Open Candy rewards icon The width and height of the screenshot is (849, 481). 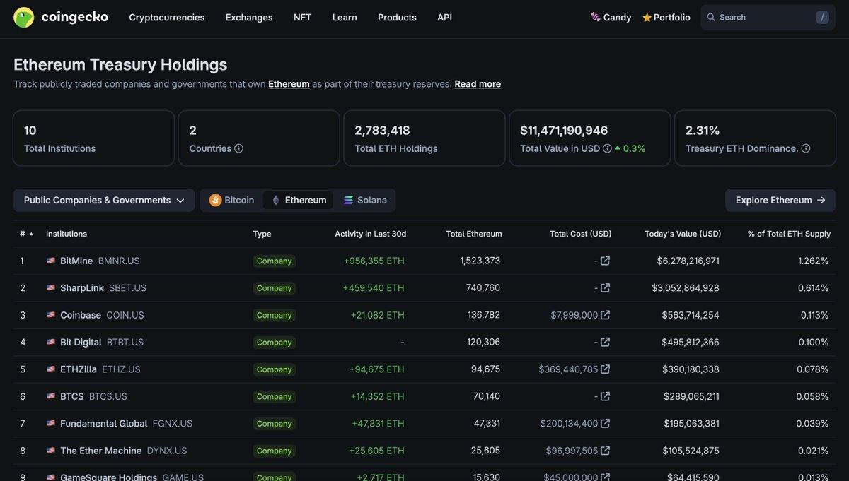[x=595, y=17]
